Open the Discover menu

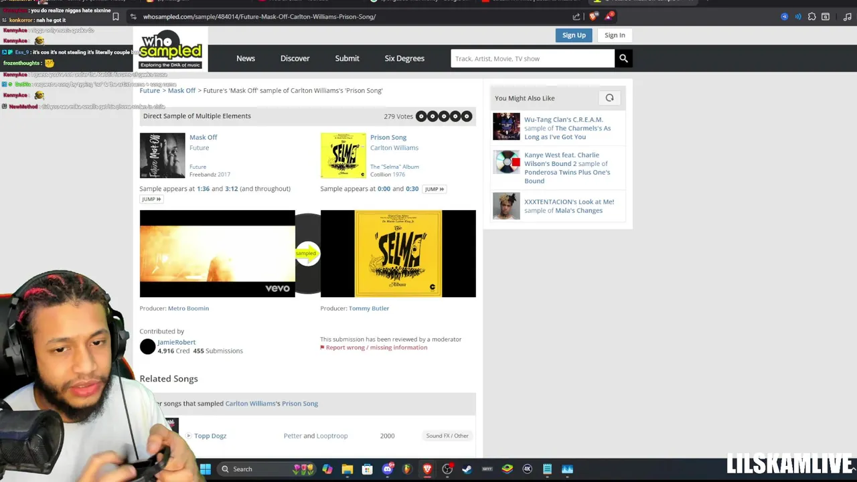(295, 58)
